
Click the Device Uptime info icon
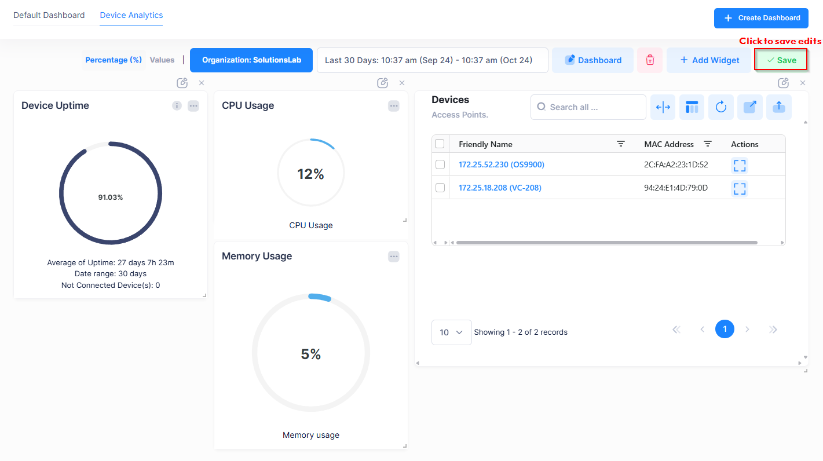[177, 106]
